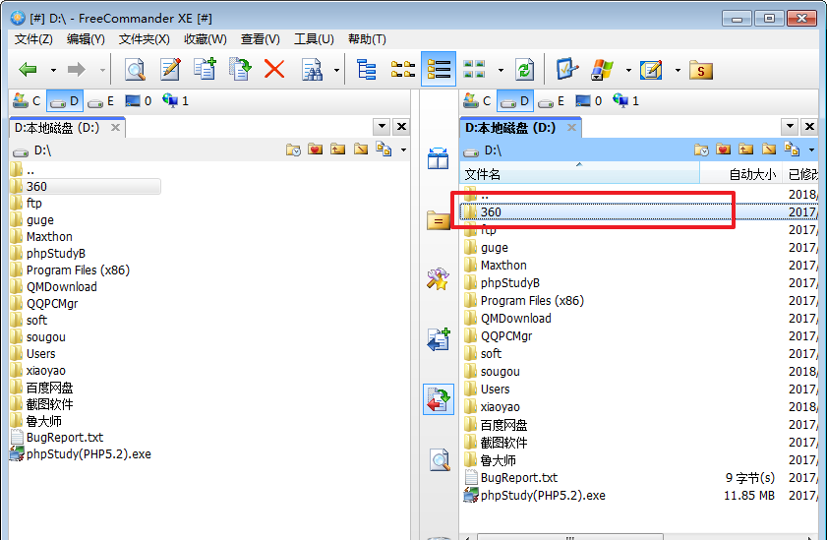
Task: Click network icon 1 in the left drive bar
Action: [x=176, y=100]
